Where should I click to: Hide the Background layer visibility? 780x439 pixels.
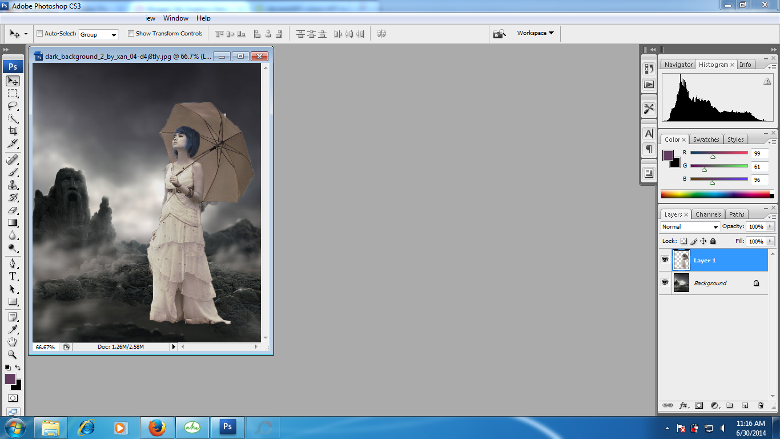pos(665,282)
